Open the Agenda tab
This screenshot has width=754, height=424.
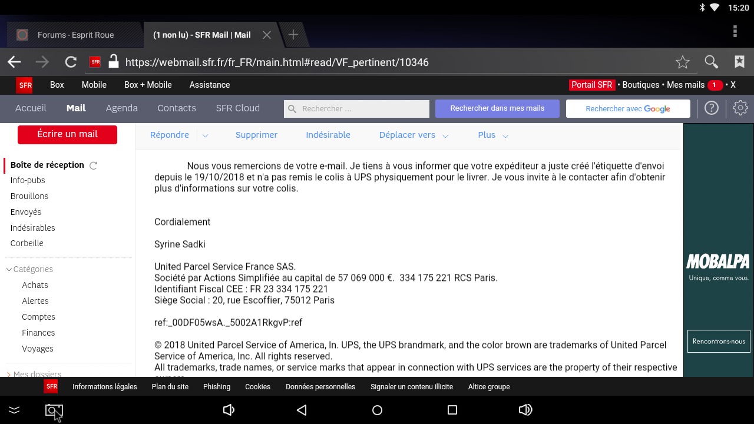pos(122,108)
